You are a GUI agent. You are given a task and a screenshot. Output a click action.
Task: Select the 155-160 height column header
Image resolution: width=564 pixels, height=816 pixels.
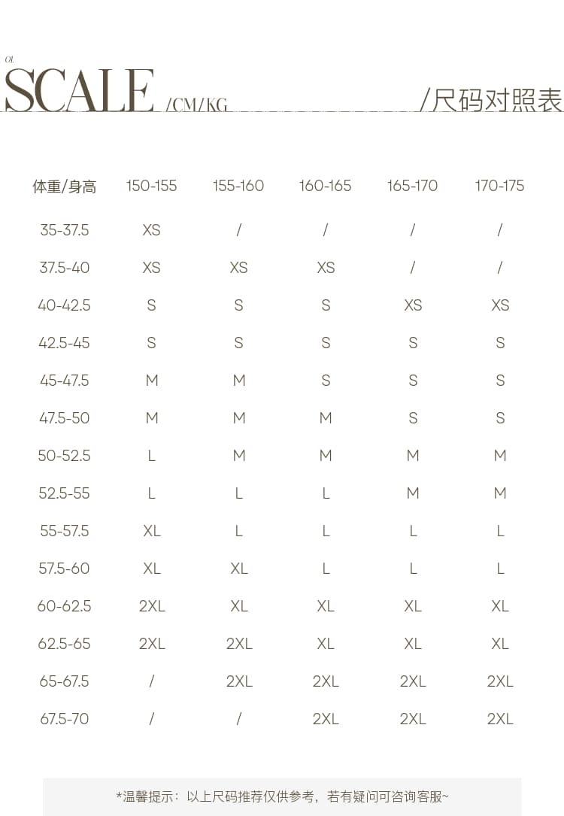click(238, 186)
